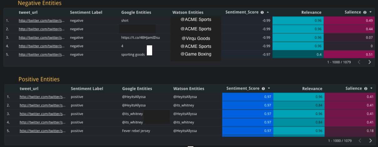Open tweet URL in negative row 1

(42, 21)
